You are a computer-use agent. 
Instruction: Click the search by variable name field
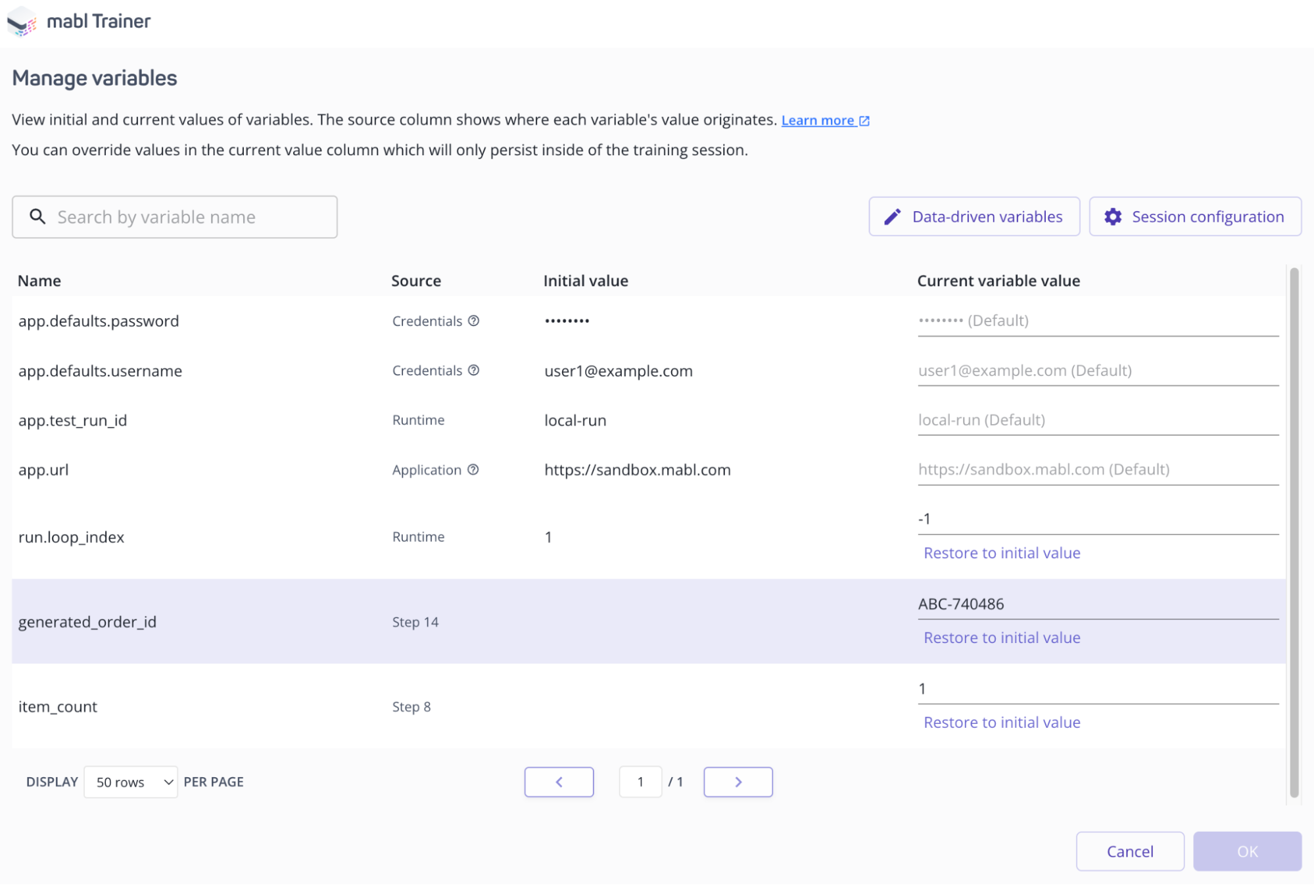tap(174, 217)
